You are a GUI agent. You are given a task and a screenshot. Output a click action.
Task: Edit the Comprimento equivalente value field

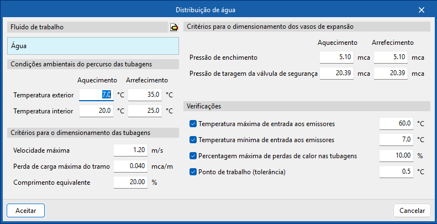coord(130,182)
